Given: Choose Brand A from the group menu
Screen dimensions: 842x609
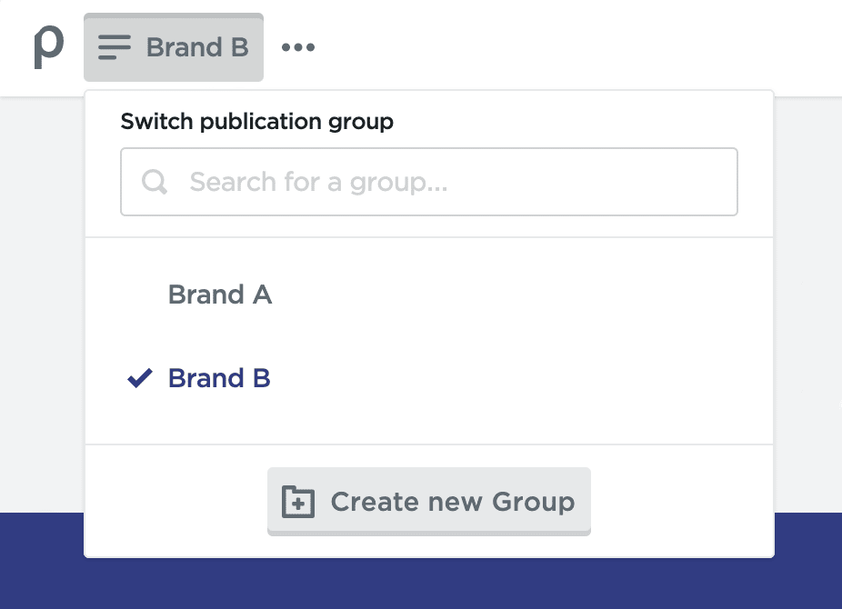Looking at the screenshot, I should click(220, 294).
